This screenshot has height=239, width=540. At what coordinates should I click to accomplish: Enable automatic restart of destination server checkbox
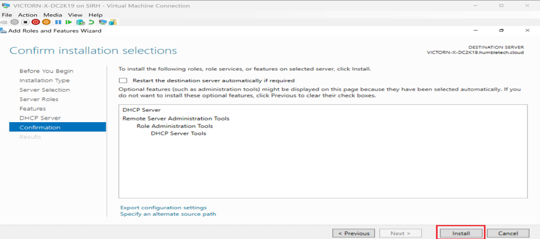123,81
